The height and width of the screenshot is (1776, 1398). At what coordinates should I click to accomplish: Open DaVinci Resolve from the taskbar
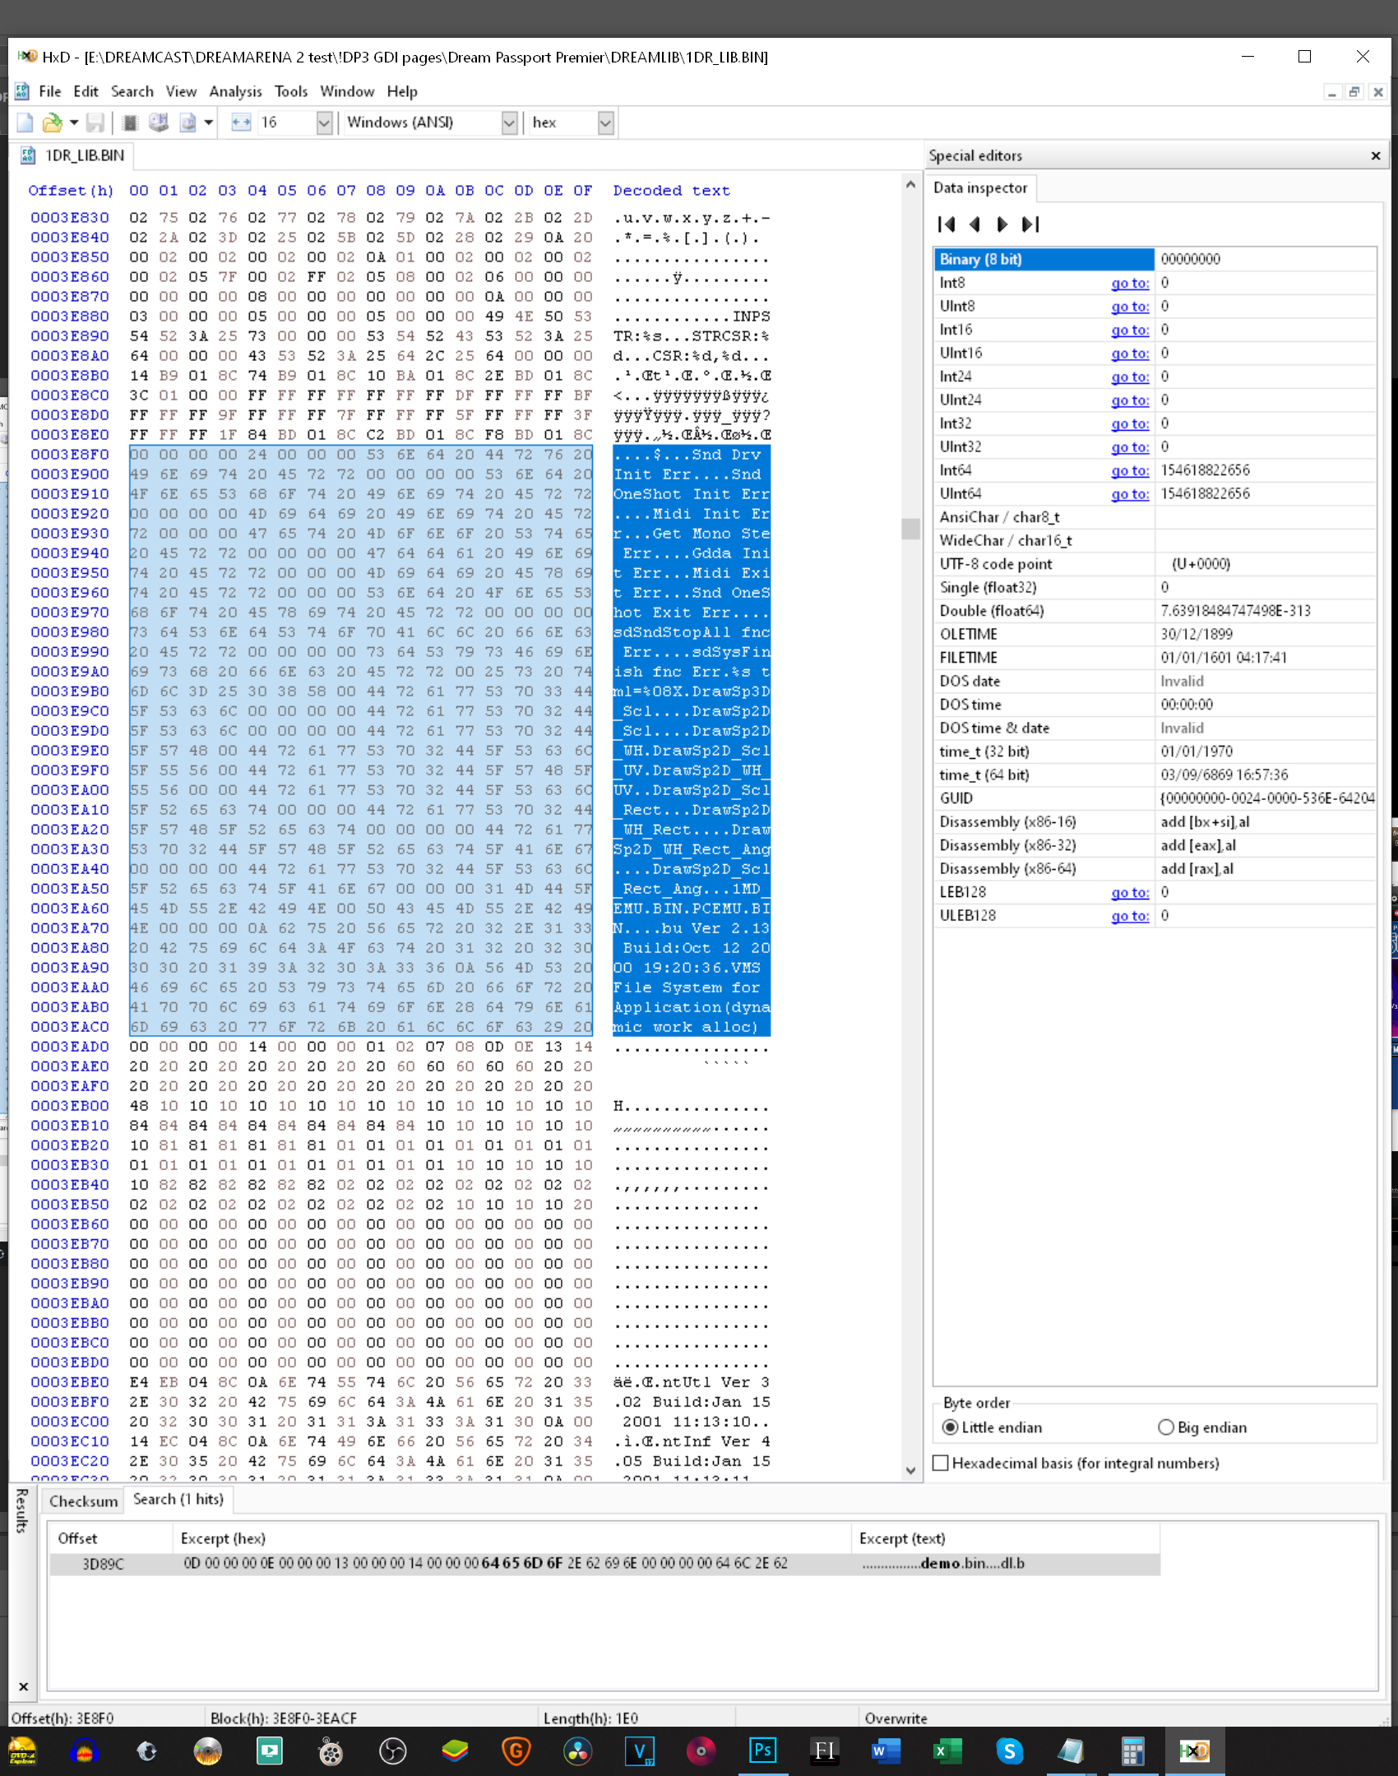pos(577,1751)
